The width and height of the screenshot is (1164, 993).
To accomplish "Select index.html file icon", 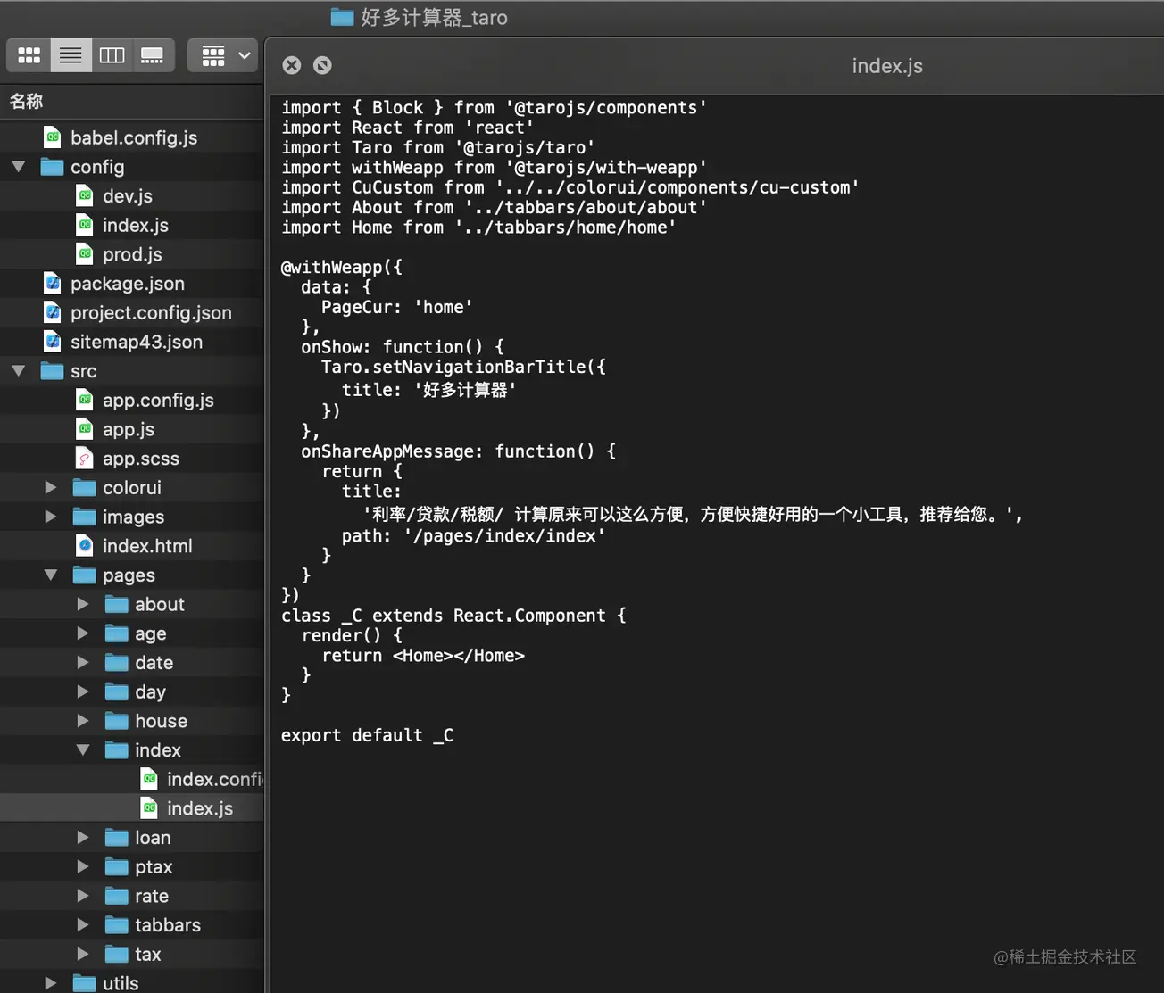I will 85,546.
